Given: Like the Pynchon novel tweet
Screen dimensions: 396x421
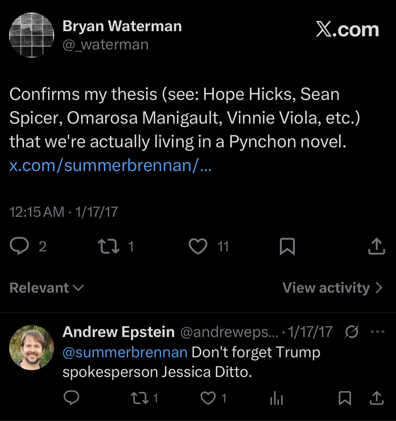Looking at the screenshot, I should pyautogui.click(x=198, y=246).
